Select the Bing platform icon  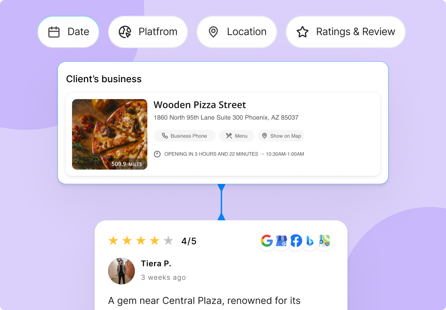coord(310,241)
